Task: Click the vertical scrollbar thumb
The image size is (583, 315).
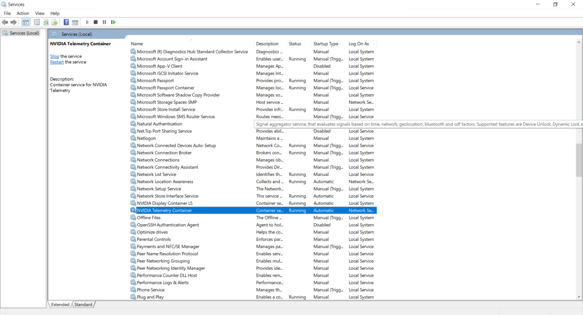Action: pos(579,160)
